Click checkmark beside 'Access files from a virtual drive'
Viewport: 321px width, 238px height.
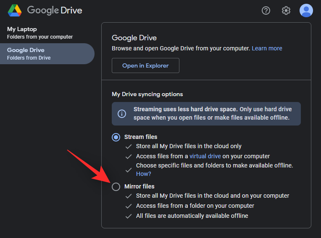[129, 157]
